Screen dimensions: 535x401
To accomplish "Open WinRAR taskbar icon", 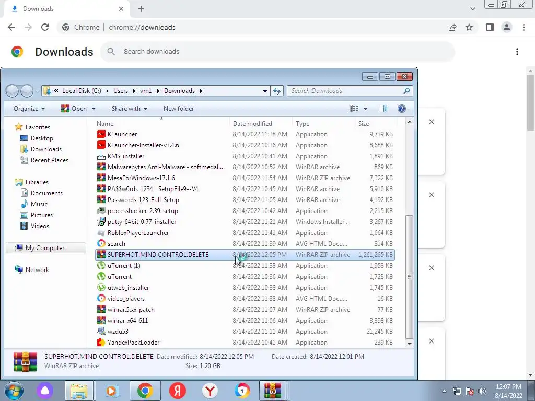I will tap(272, 391).
